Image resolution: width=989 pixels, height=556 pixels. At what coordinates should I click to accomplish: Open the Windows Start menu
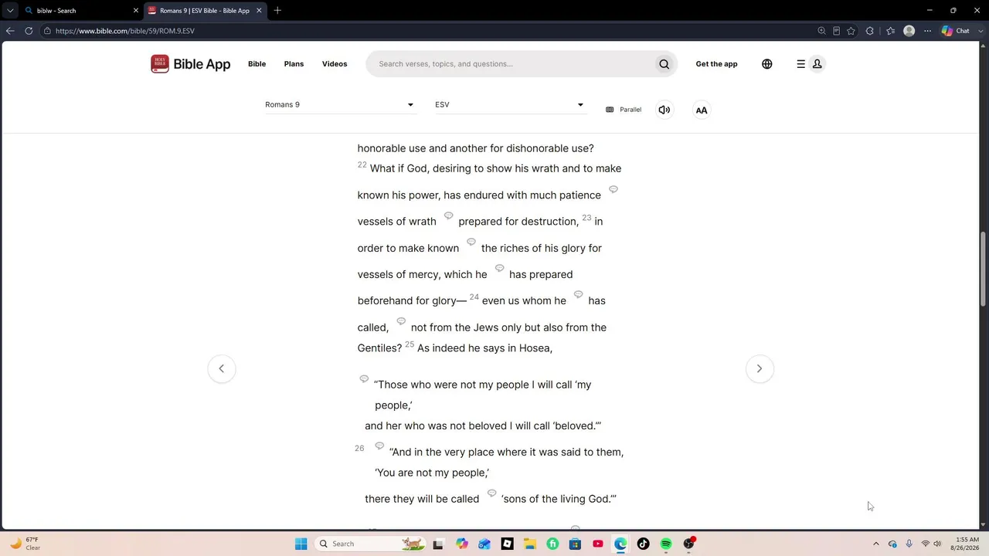[x=301, y=544]
